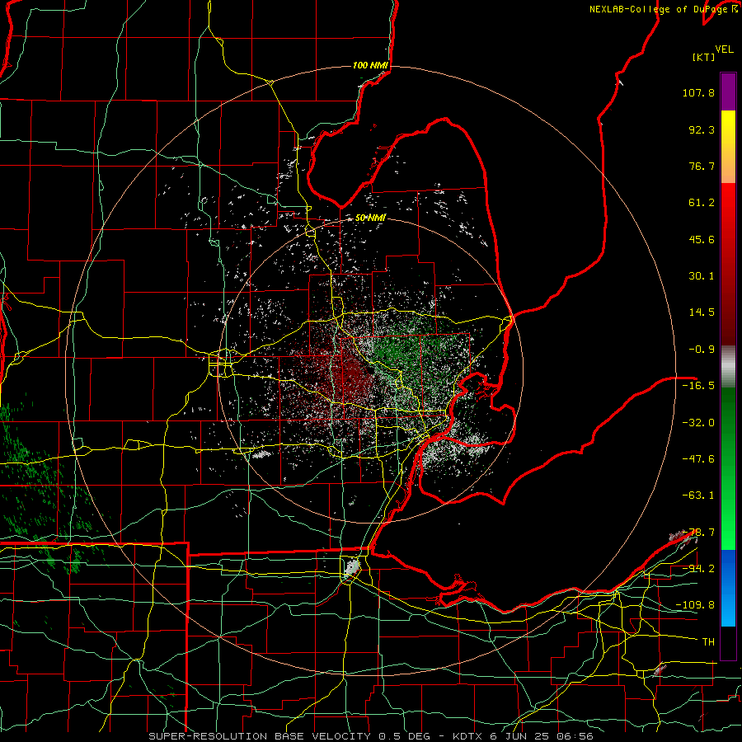
Task: Select the 45.6 velocity legend value
Action: [x=702, y=239]
